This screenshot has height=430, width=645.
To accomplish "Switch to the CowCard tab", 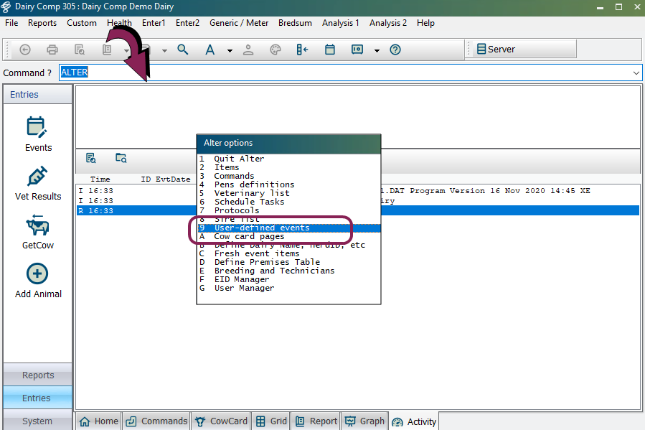I will pos(221,421).
